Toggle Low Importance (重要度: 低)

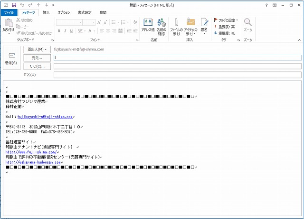(226, 33)
